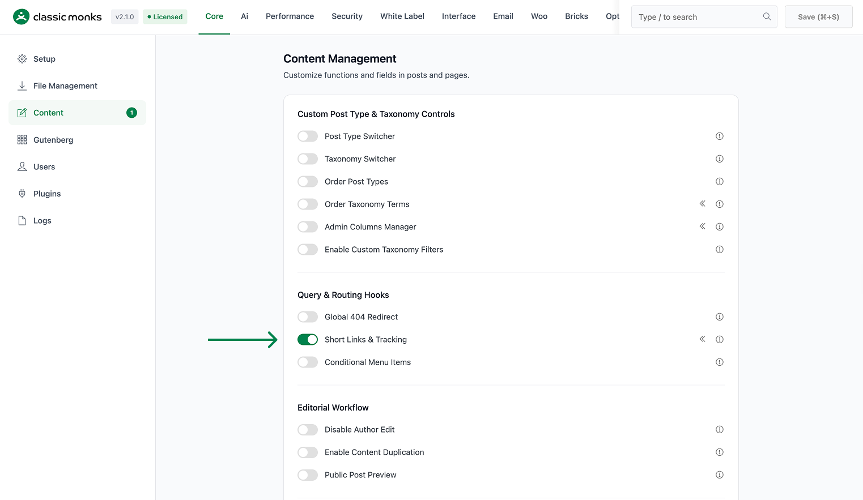Click the File Management download icon
Screen dimensions: 863x500
pyautogui.click(x=22, y=86)
